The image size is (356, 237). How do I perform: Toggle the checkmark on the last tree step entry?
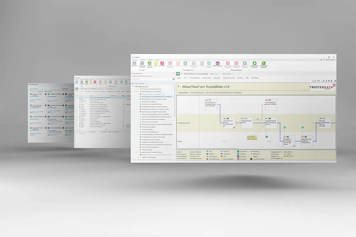click(140, 149)
